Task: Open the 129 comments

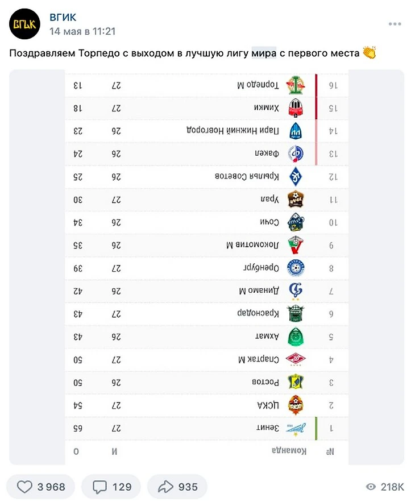Action: pyautogui.click(x=111, y=487)
